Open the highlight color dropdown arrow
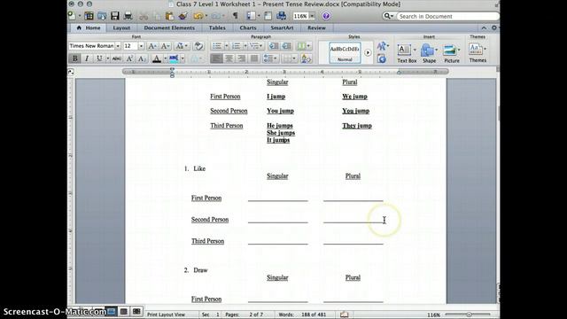The image size is (567, 319). pos(183,58)
